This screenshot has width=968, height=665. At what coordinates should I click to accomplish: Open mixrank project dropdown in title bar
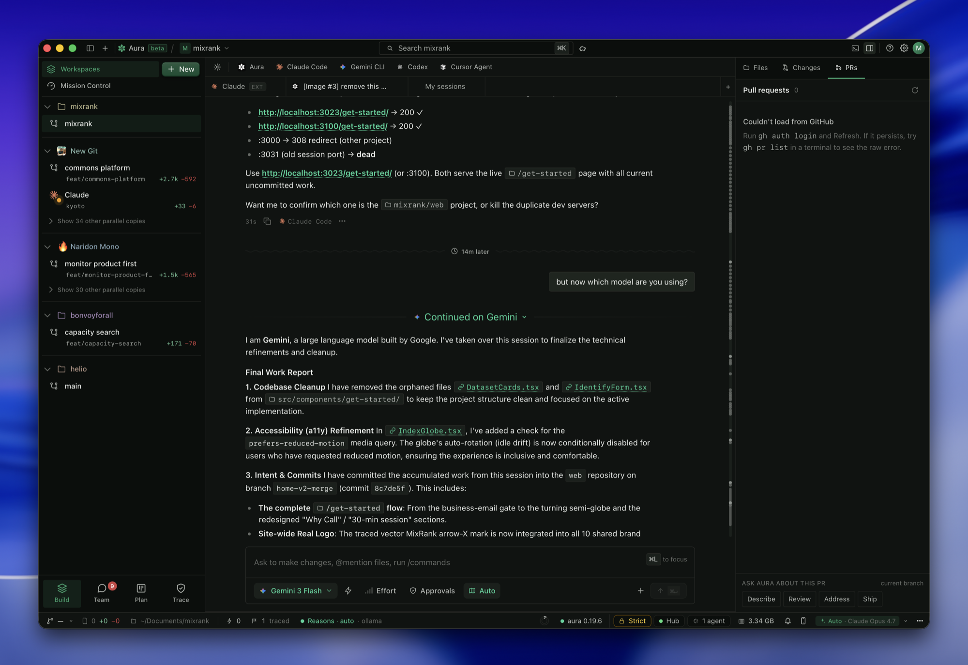point(205,48)
